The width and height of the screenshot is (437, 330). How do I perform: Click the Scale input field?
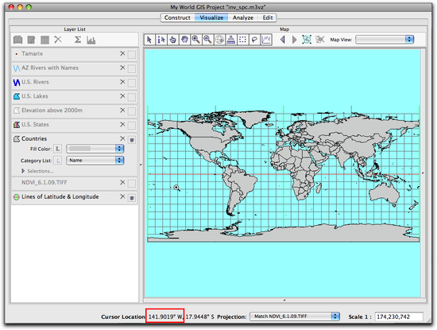399,316
